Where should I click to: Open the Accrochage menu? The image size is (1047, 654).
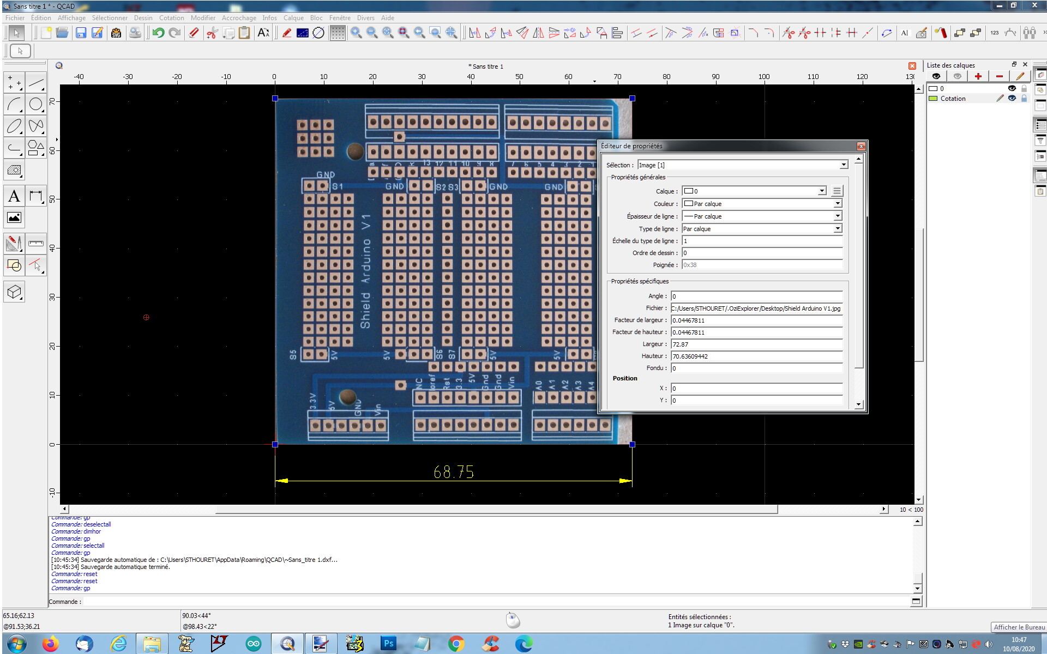coord(239,17)
